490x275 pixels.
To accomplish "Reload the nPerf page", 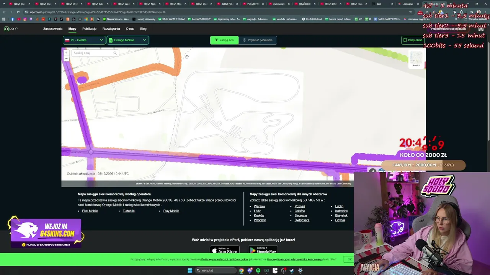I will pyautogui.click(x=18, y=12).
